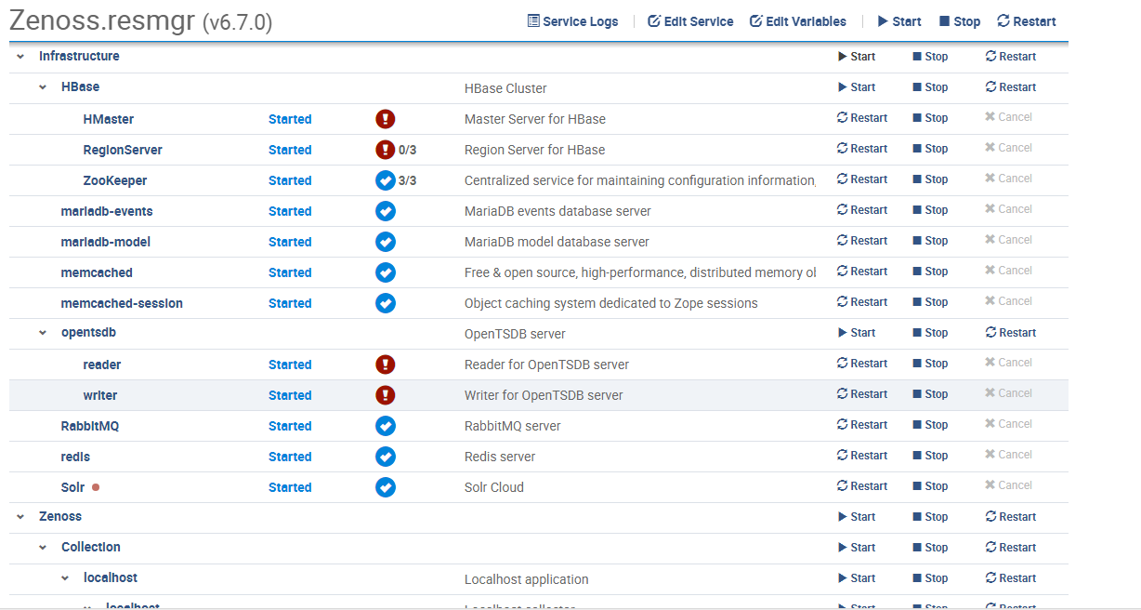1141x610 pixels.
Task: Click Stop in the top toolbar
Action: click(959, 20)
